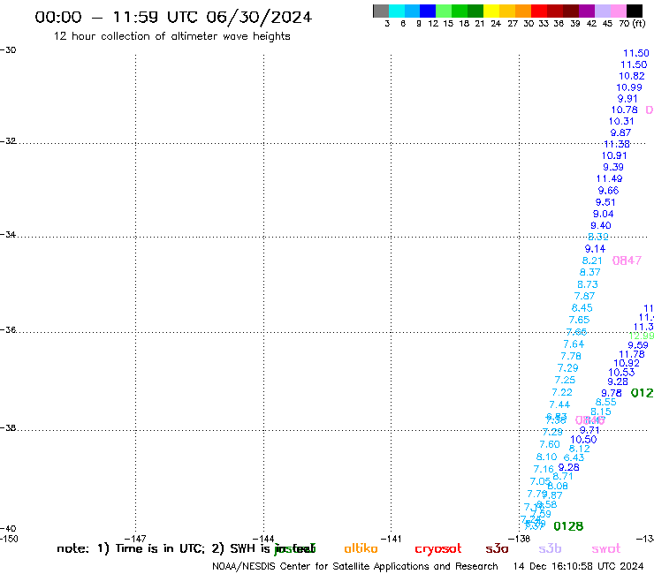The image size is (654, 574).
Task: Click the purple legend color swatch
Action: click(587, 11)
